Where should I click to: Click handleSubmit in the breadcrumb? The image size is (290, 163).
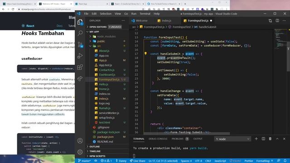(x=208, y=27)
